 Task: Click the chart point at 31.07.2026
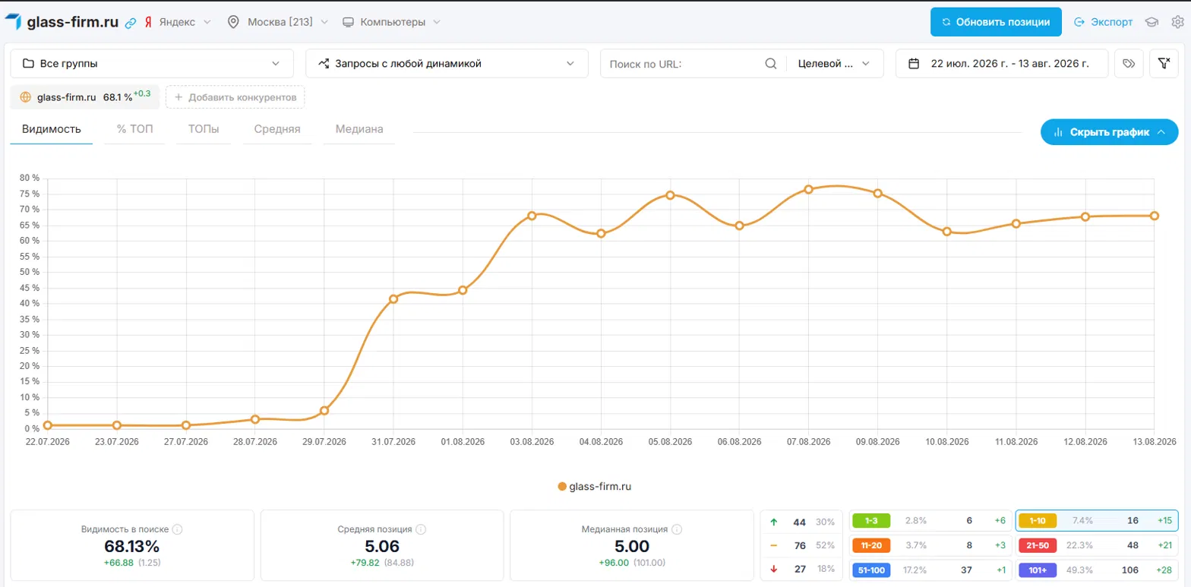coord(393,299)
